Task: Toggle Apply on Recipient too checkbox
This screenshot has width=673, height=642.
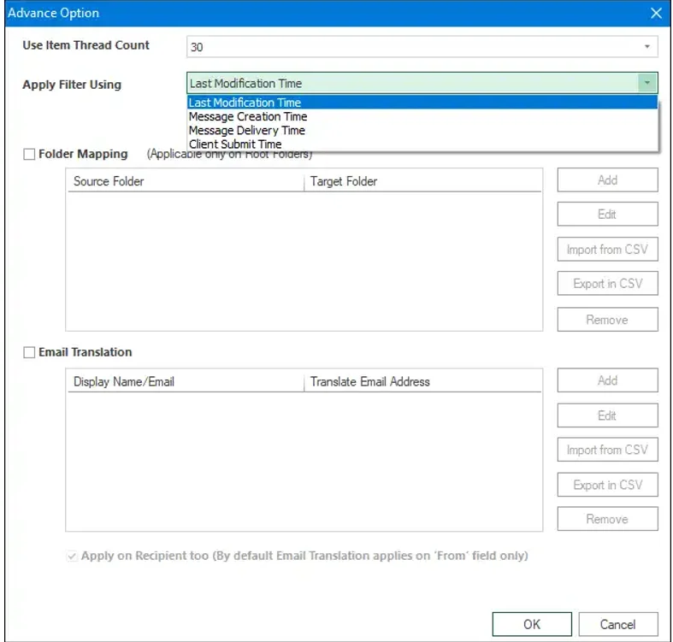Action: (x=72, y=557)
